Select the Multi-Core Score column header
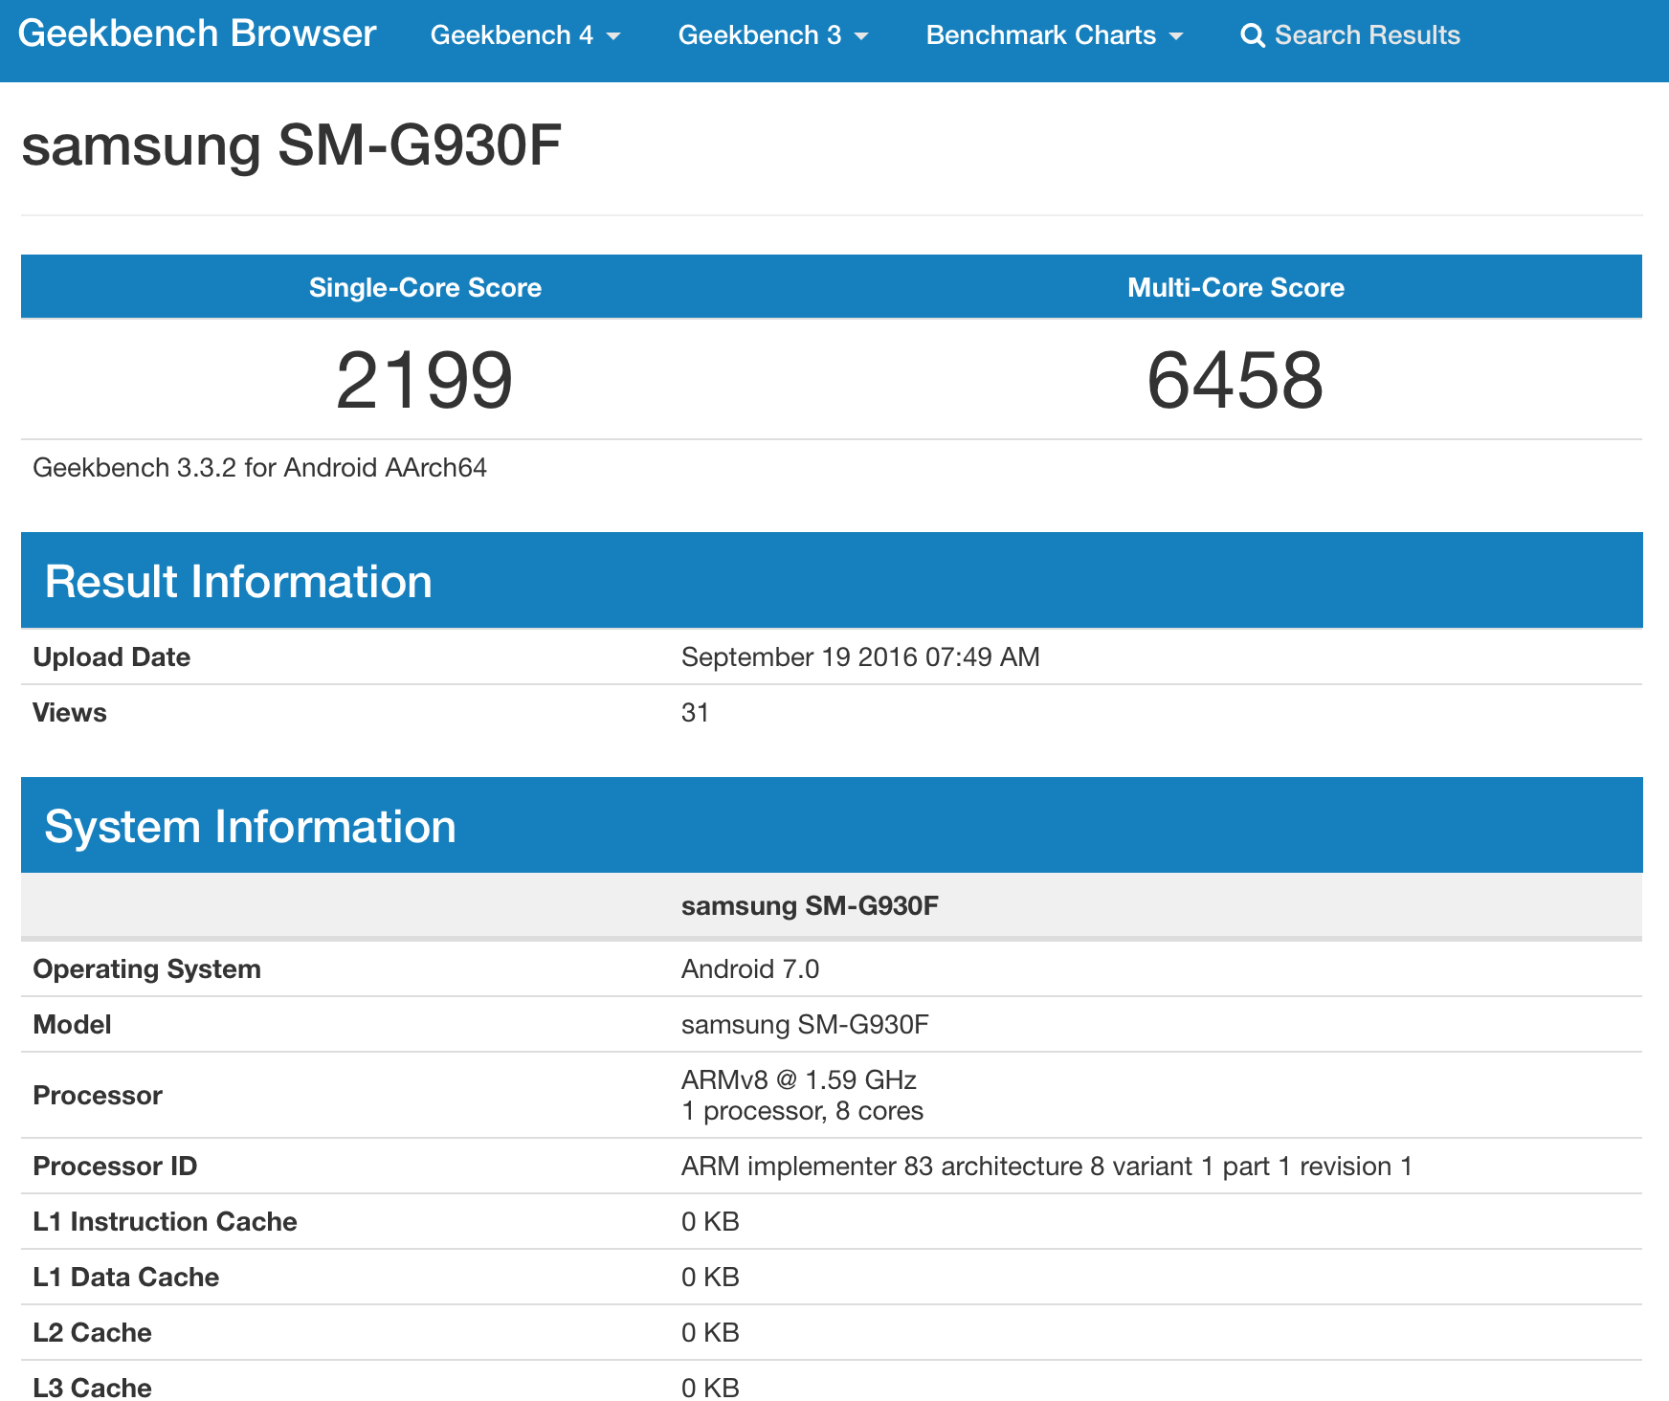 (x=1235, y=287)
